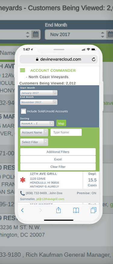Viewport: 113px width, 264px height.
Task: Open the Sorting Account A-Z dropdown
Action: (37, 123)
